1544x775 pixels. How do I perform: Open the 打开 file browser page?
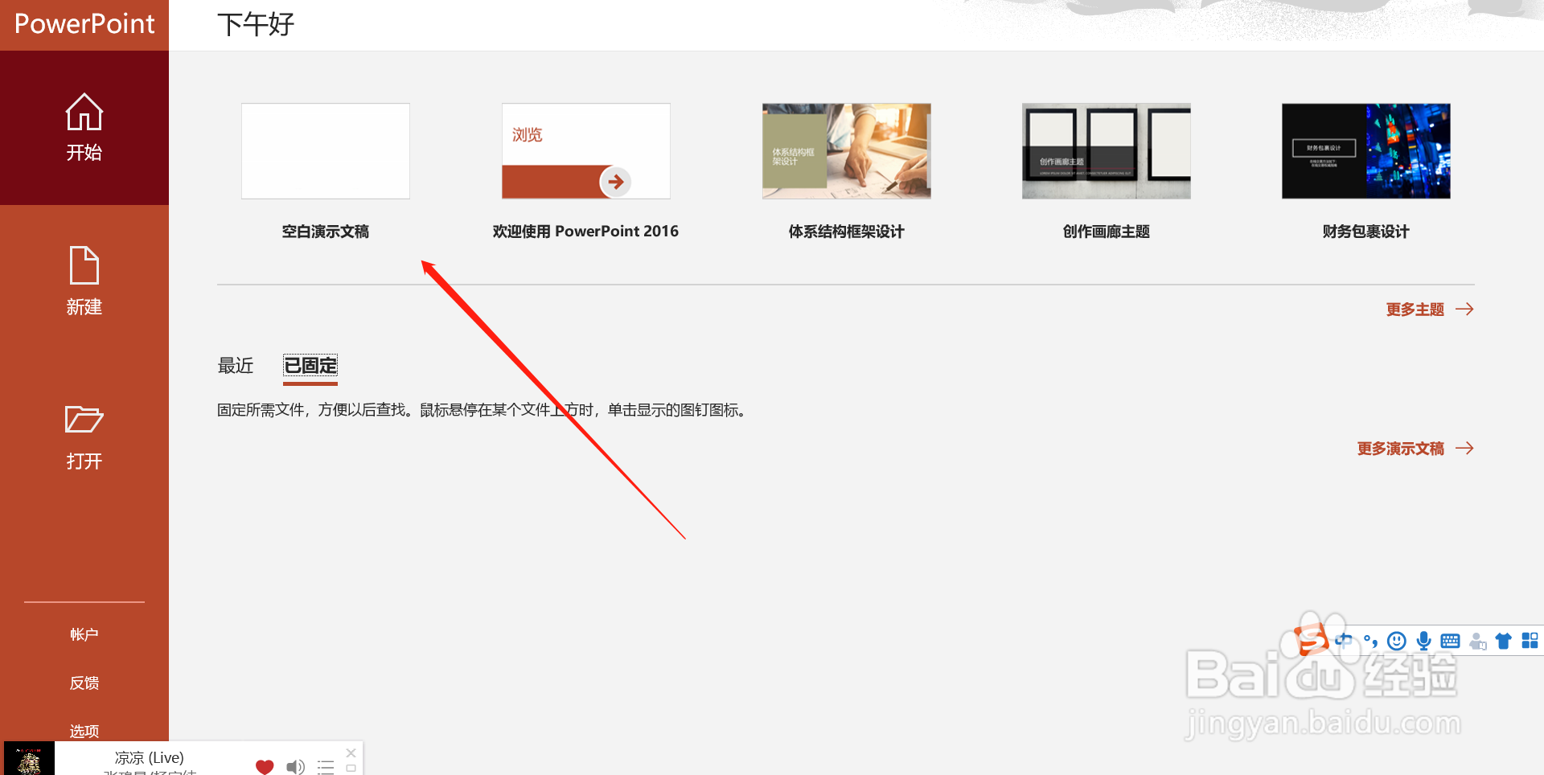(84, 437)
